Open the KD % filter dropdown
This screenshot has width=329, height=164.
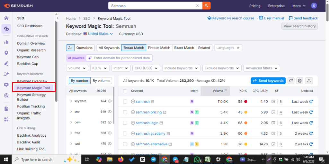coord(100,68)
